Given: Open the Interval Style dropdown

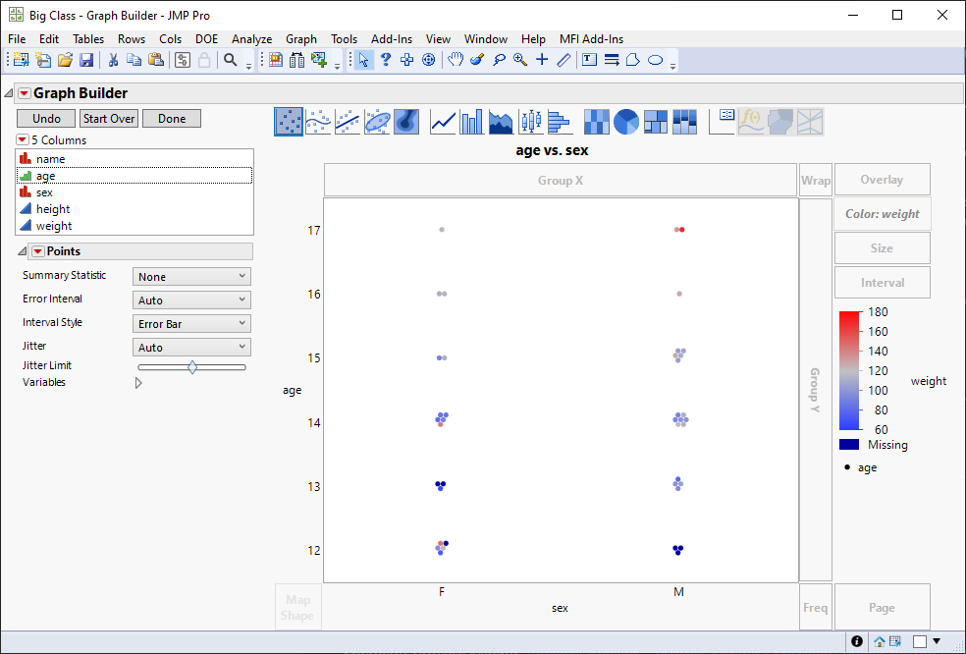Looking at the screenshot, I should click(x=190, y=323).
